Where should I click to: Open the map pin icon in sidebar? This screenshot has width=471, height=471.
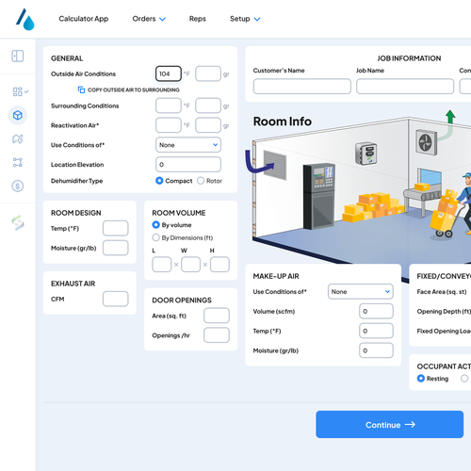click(x=18, y=138)
